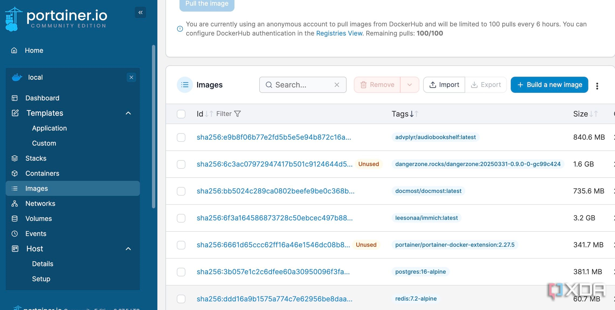Viewport: 615px width, 310px height.
Task: Navigate to Home in the sidebar
Action: pos(34,50)
